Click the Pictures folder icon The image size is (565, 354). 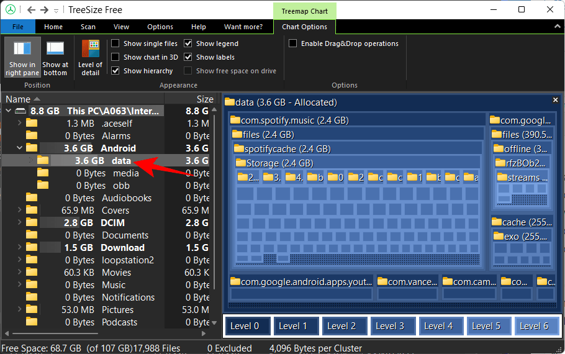point(32,309)
